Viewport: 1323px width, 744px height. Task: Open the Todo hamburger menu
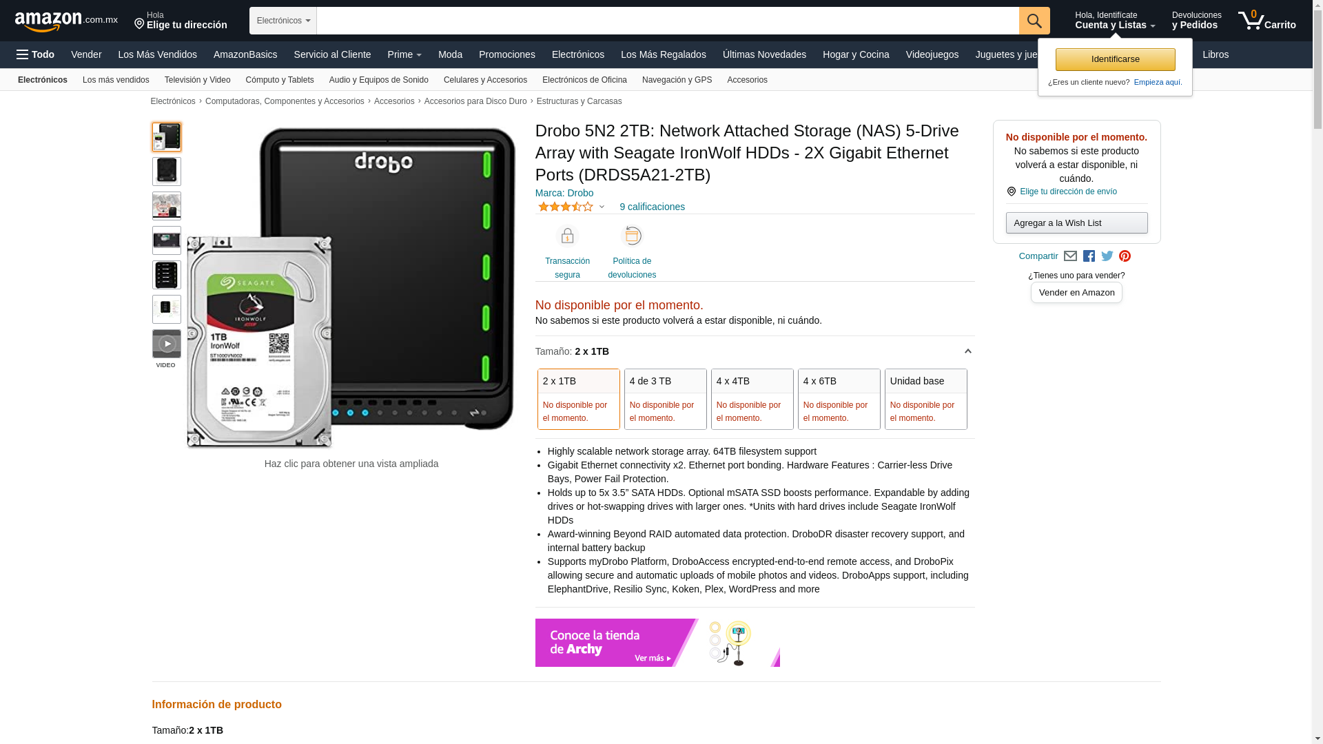35,54
